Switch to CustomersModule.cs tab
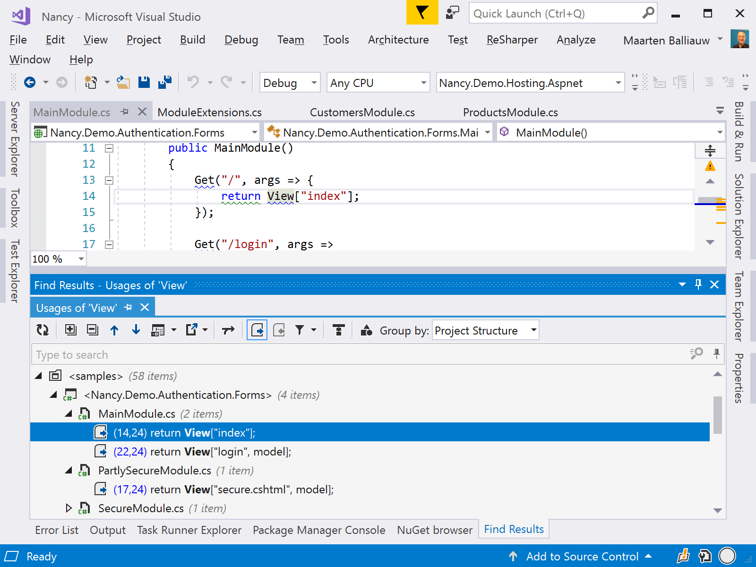The width and height of the screenshot is (756, 567). [362, 112]
